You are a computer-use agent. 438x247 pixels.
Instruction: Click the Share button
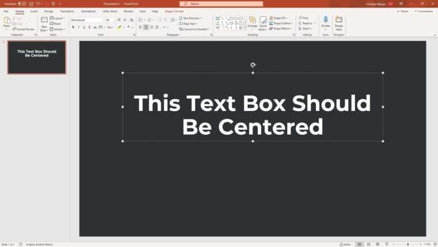click(402, 11)
